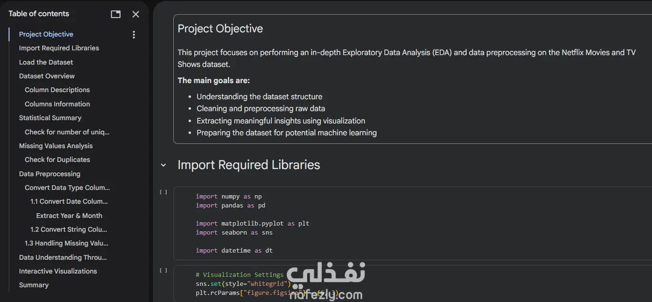This screenshot has height=302, width=652.
Task: Run the Visualization Settings code cell
Action: [163, 271]
